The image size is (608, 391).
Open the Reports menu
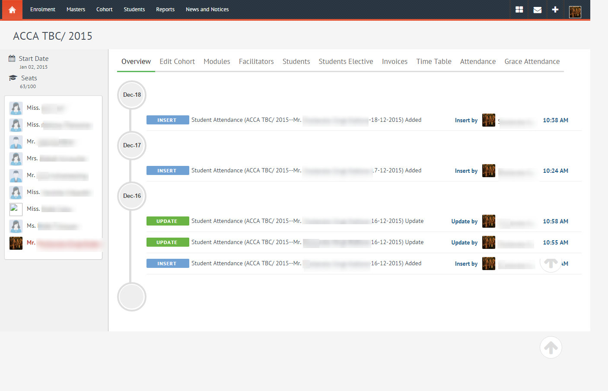[166, 10]
